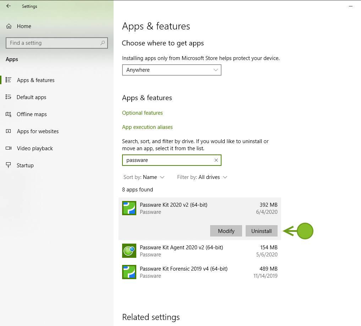Go back using the Settings back arrow
Screen dimensions: 361x326
(9, 6)
